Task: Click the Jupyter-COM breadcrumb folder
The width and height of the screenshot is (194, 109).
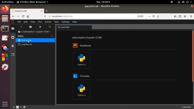Action: click(x=42, y=32)
